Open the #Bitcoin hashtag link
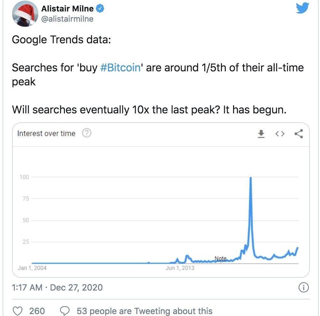 point(120,68)
